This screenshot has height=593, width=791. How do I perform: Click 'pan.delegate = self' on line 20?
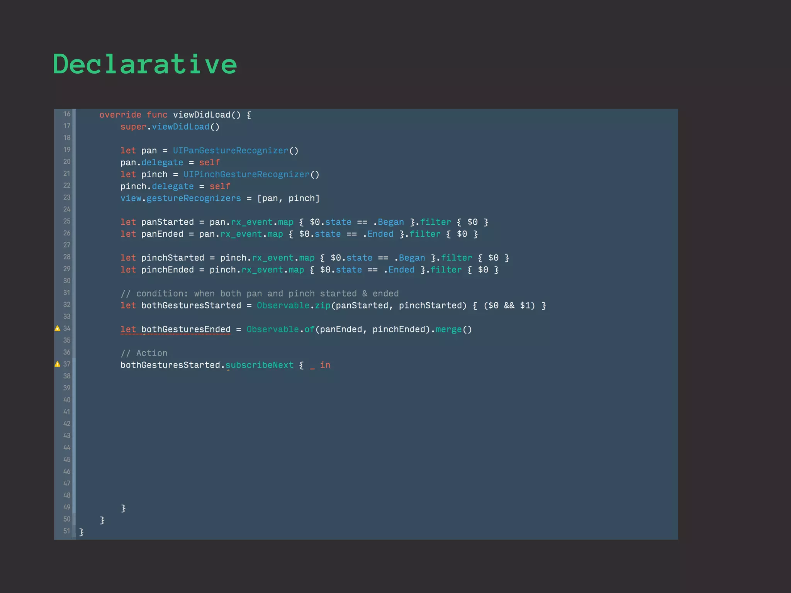[x=170, y=163]
